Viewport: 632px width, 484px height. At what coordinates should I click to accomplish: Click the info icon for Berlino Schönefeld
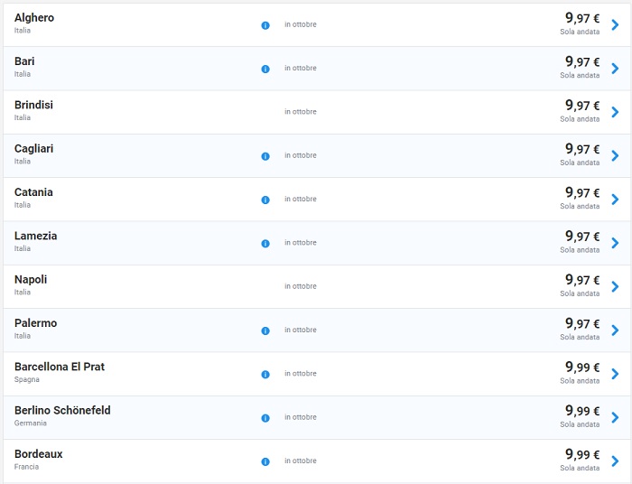(265, 418)
